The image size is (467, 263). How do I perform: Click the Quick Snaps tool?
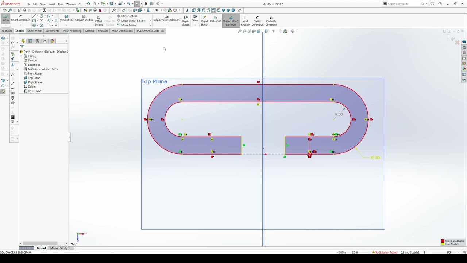click(x=195, y=18)
